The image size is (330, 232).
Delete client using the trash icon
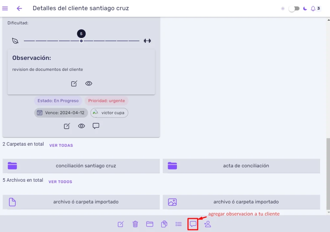coord(135,224)
